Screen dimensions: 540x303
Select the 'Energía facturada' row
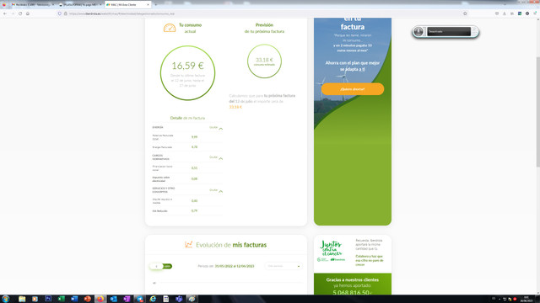click(x=187, y=147)
